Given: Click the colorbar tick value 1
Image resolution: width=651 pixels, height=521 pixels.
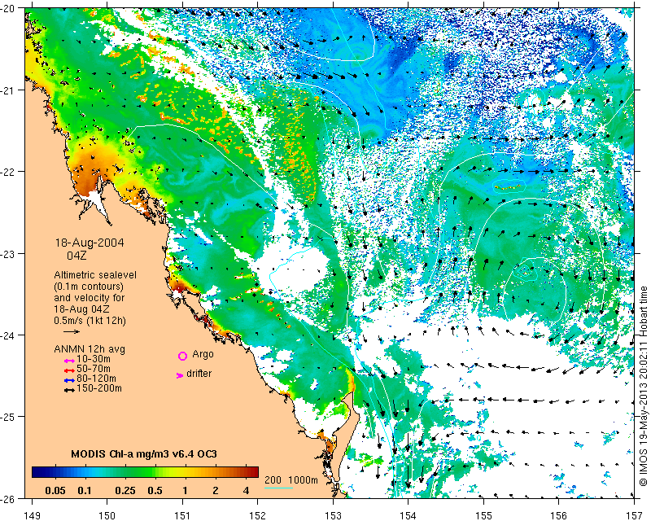Looking at the screenshot, I should coord(186,491).
